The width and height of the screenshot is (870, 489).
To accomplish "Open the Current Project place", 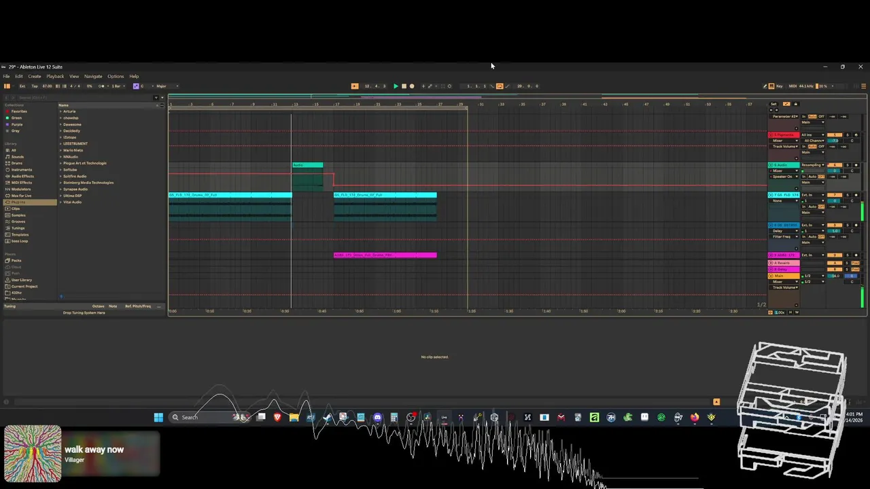I will click(x=24, y=287).
